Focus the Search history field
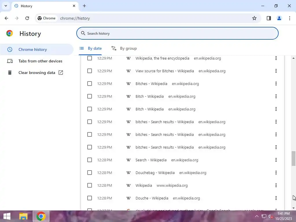The width and height of the screenshot is (296, 222). click(177, 33)
